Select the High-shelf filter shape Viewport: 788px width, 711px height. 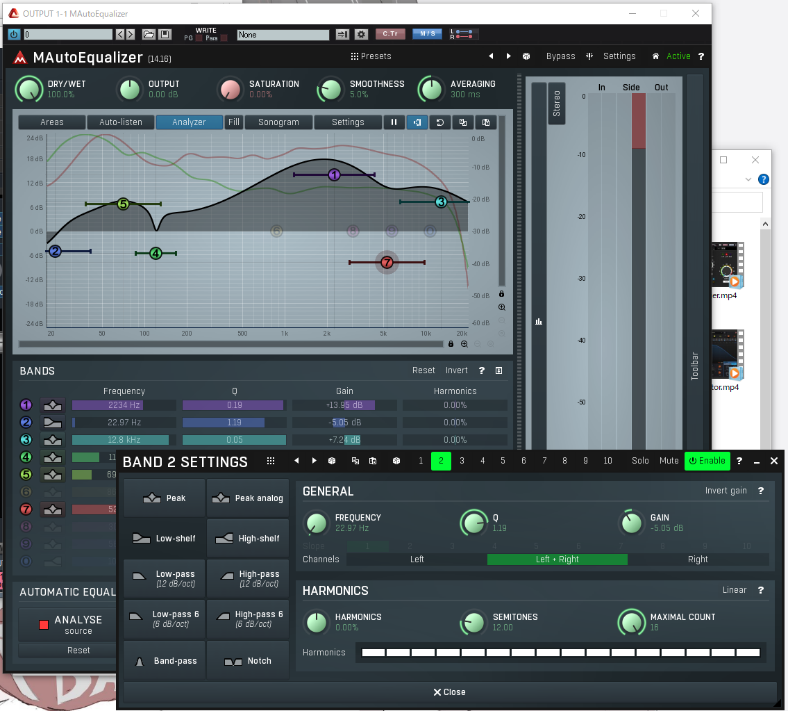[248, 538]
